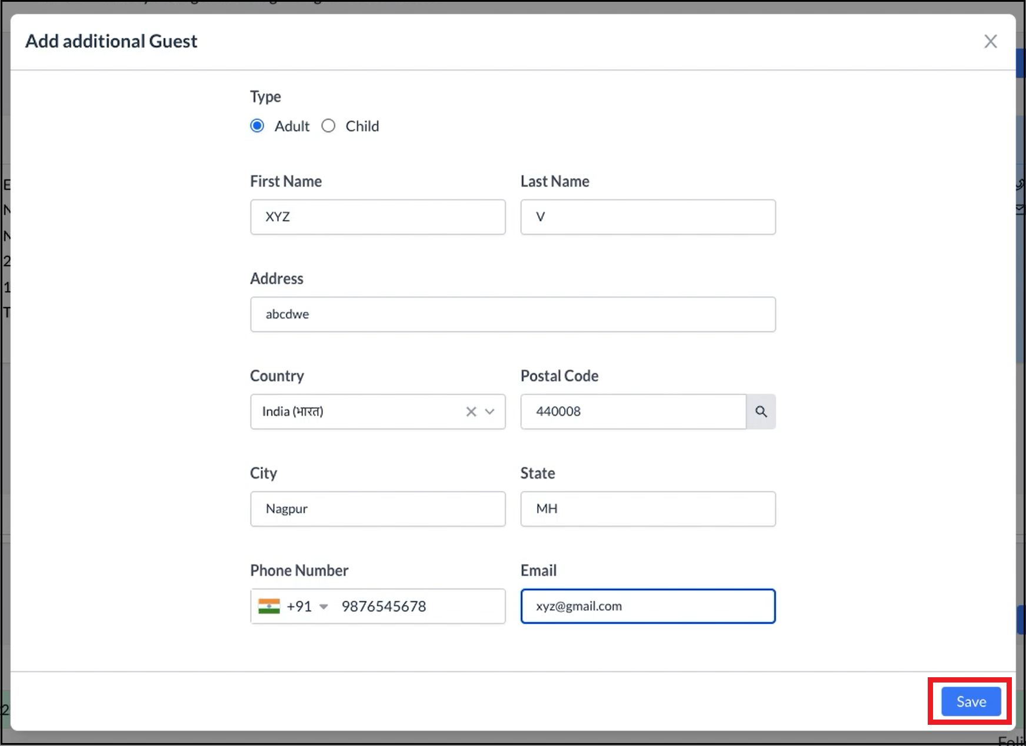The image size is (1026, 746).
Task: Select the Child guest type
Action: [x=328, y=125]
